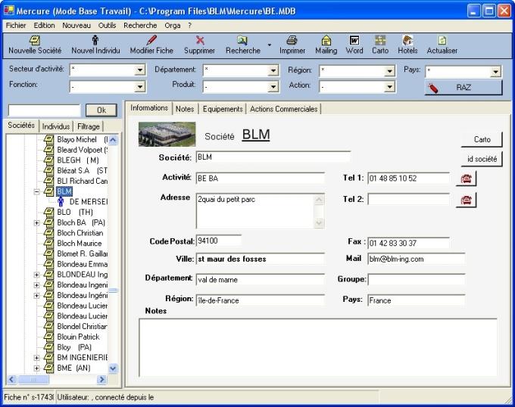Open the Mailing tool
The image size is (515, 407).
326,41
